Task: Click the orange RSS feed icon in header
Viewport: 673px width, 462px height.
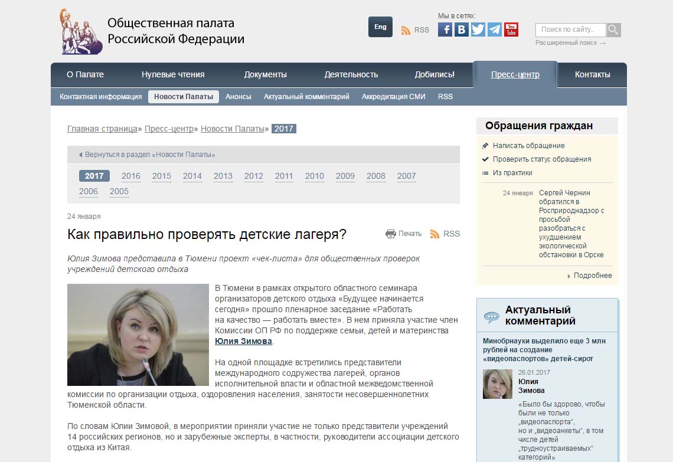Action: 406,31
